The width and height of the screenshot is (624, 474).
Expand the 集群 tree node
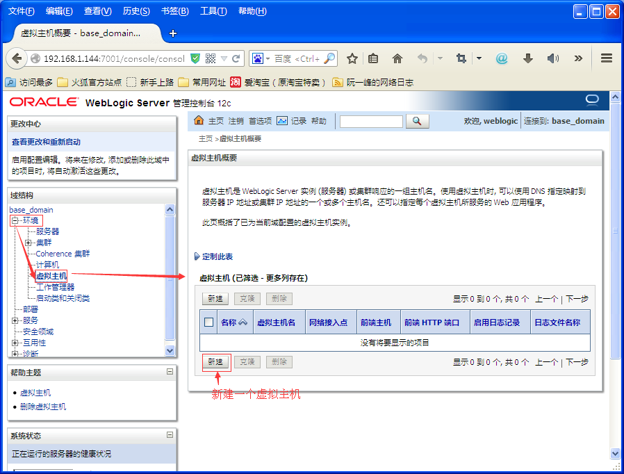(28, 243)
